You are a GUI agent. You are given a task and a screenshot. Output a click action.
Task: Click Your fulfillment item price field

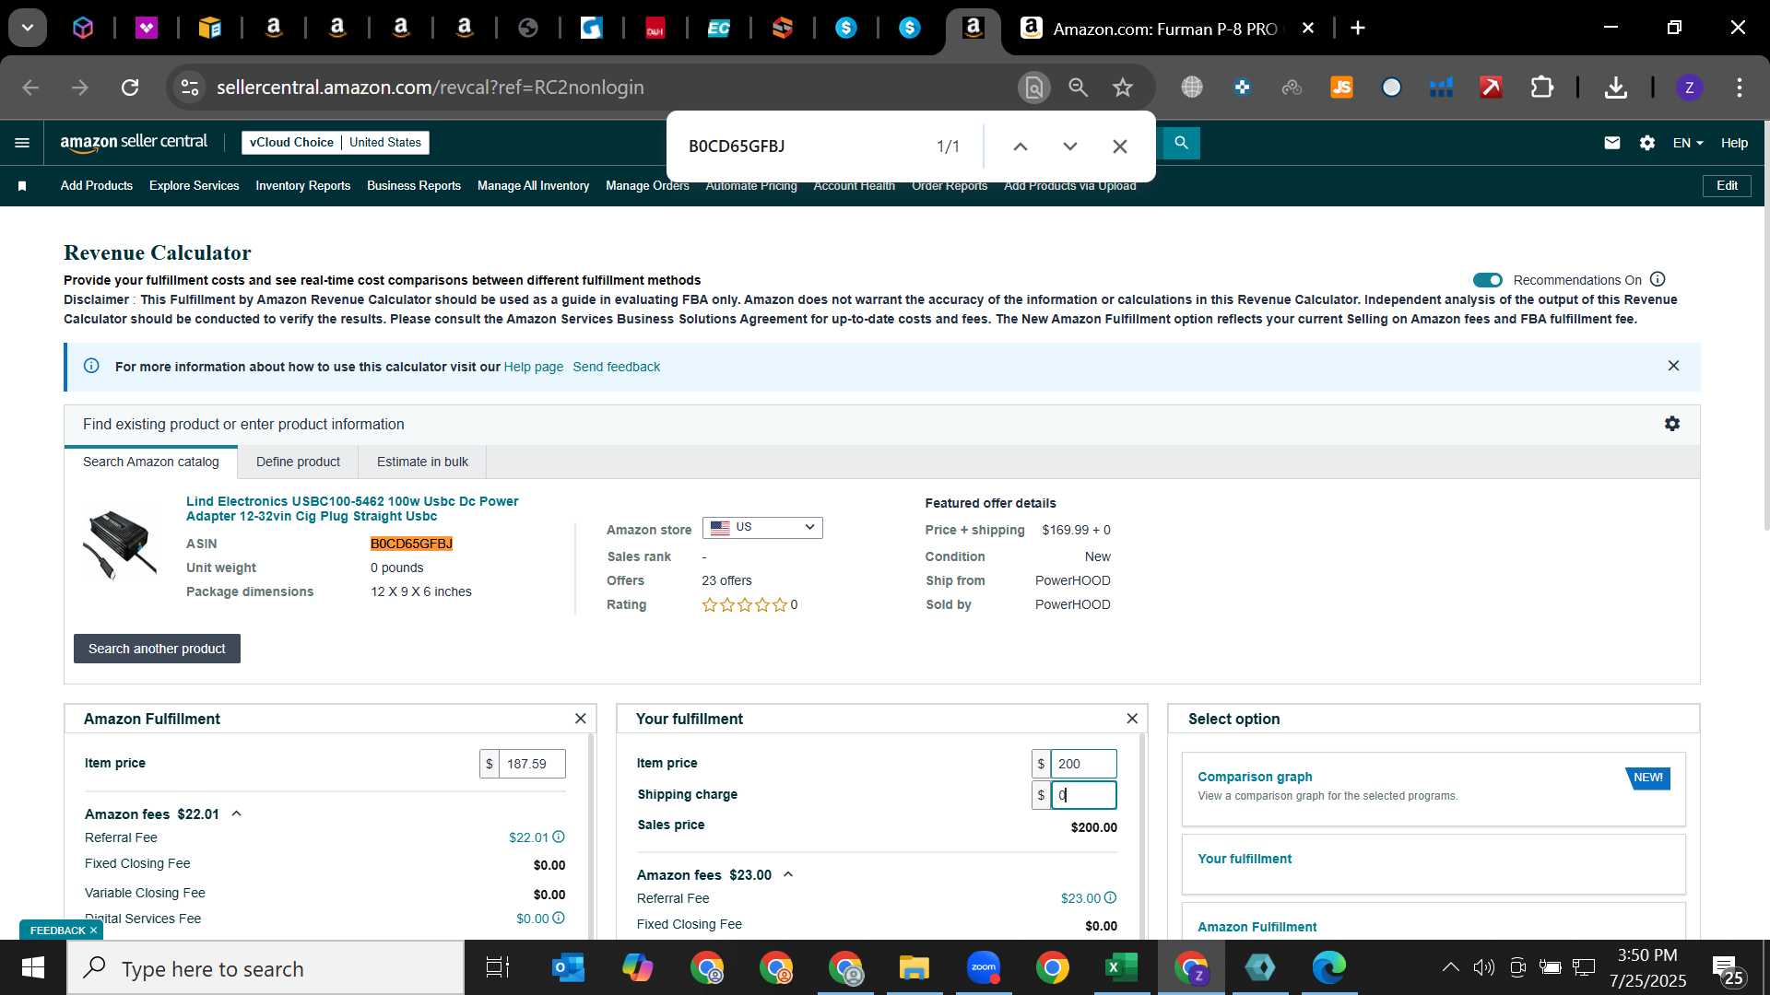click(1083, 764)
